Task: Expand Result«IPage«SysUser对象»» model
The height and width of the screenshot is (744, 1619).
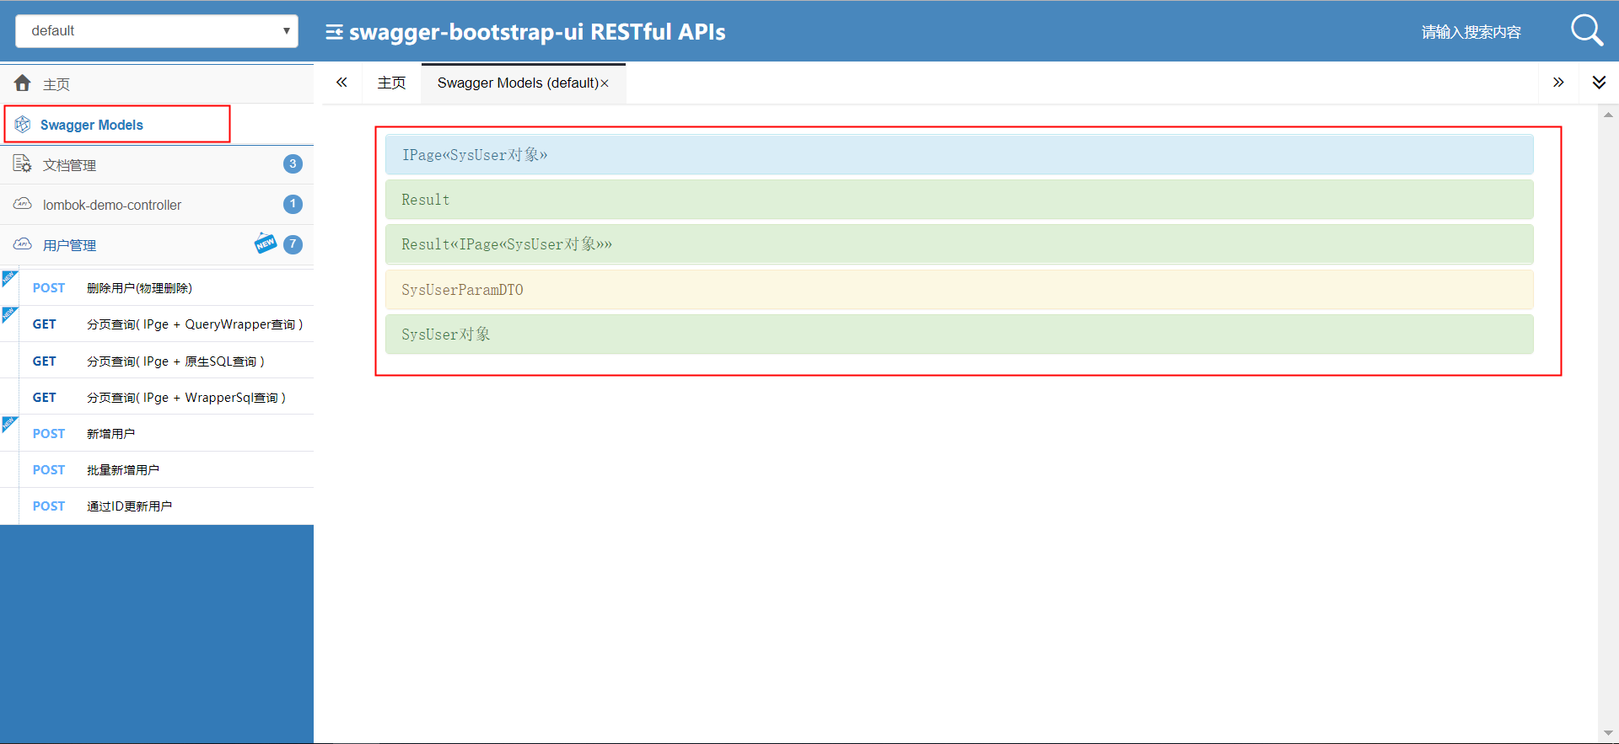Action: click(x=960, y=244)
